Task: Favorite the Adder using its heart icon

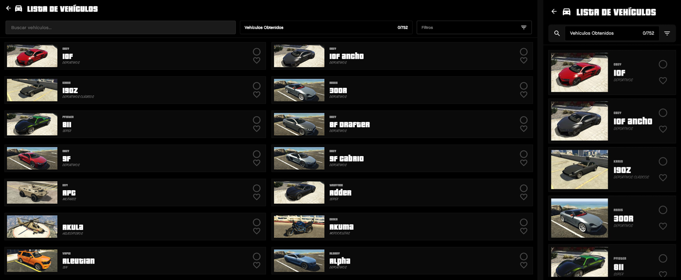Action: [x=524, y=197]
